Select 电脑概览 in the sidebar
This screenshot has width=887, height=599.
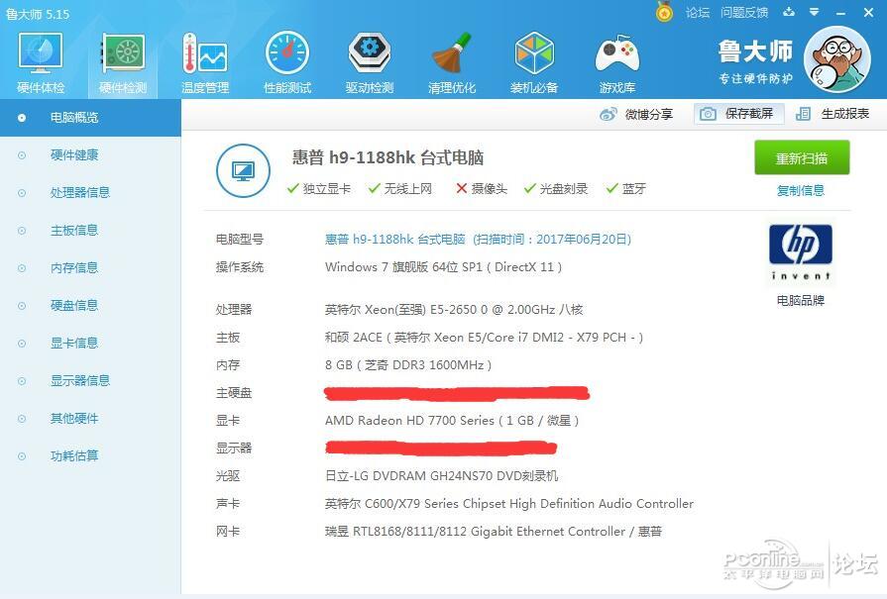click(90, 118)
